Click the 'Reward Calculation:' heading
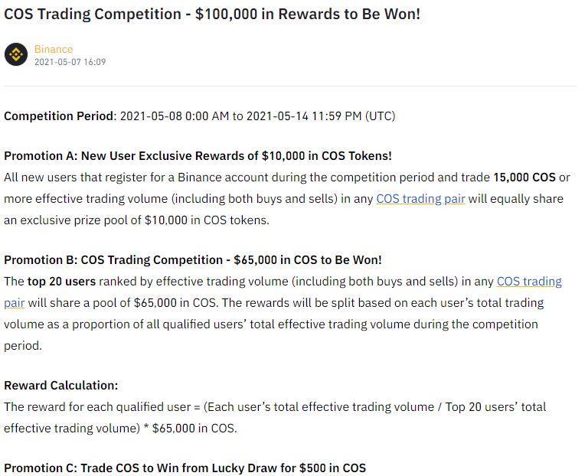 (x=60, y=386)
